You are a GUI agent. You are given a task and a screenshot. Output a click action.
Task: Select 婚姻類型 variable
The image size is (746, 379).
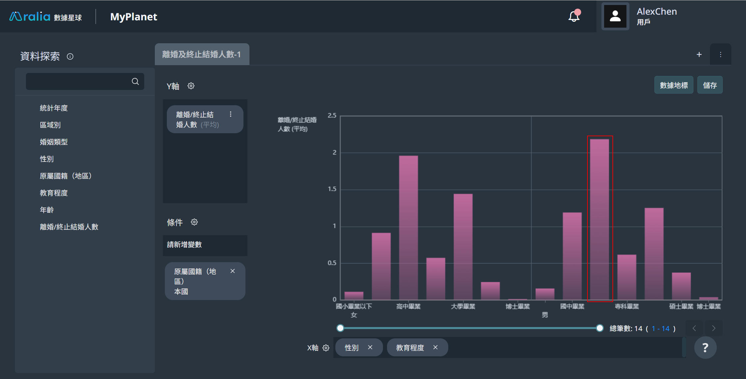[54, 142]
